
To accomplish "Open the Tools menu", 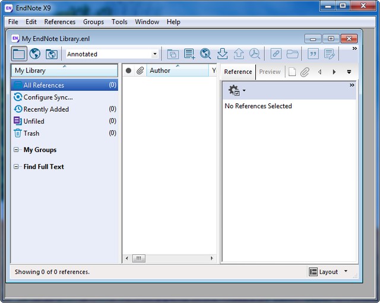I will 119,22.
